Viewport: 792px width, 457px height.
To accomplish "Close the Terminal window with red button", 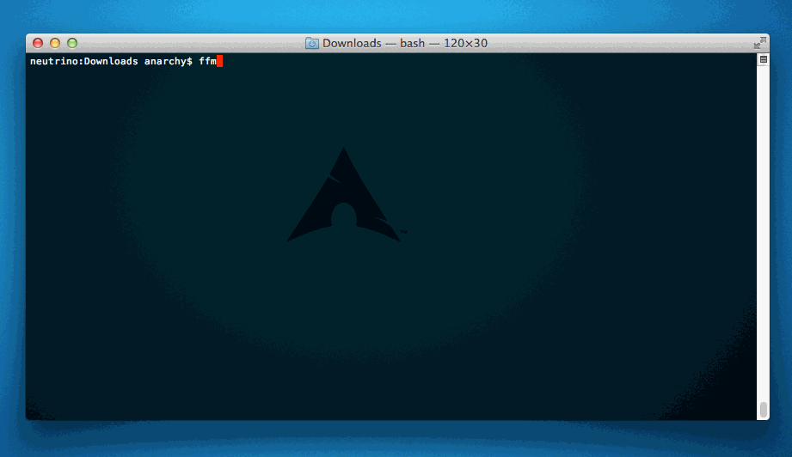I will point(38,43).
